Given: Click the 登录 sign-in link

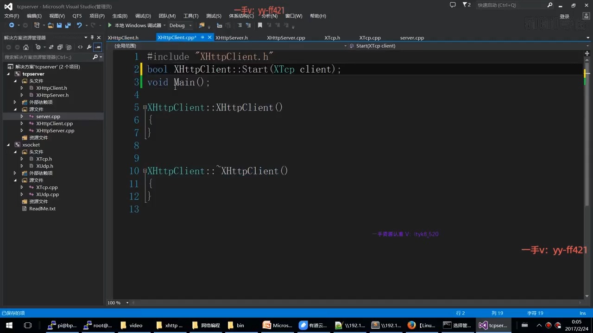Looking at the screenshot, I should [564, 16].
